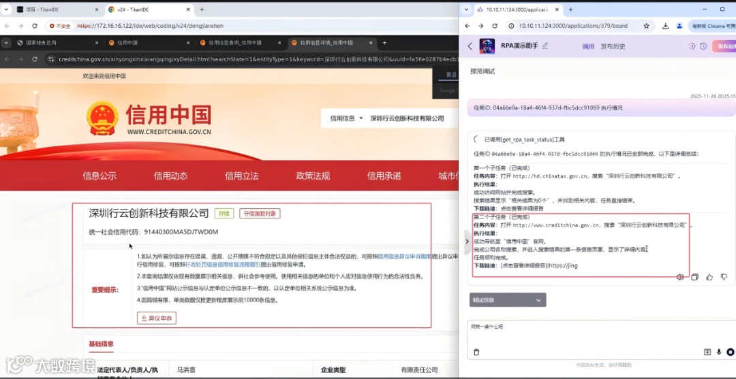Clear chat with the trash icon
Viewport: 736px width, 379px height.
point(476,352)
